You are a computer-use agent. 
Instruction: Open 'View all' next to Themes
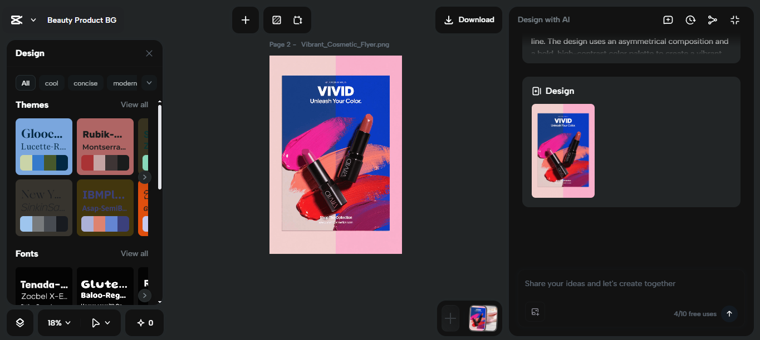pos(134,104)
